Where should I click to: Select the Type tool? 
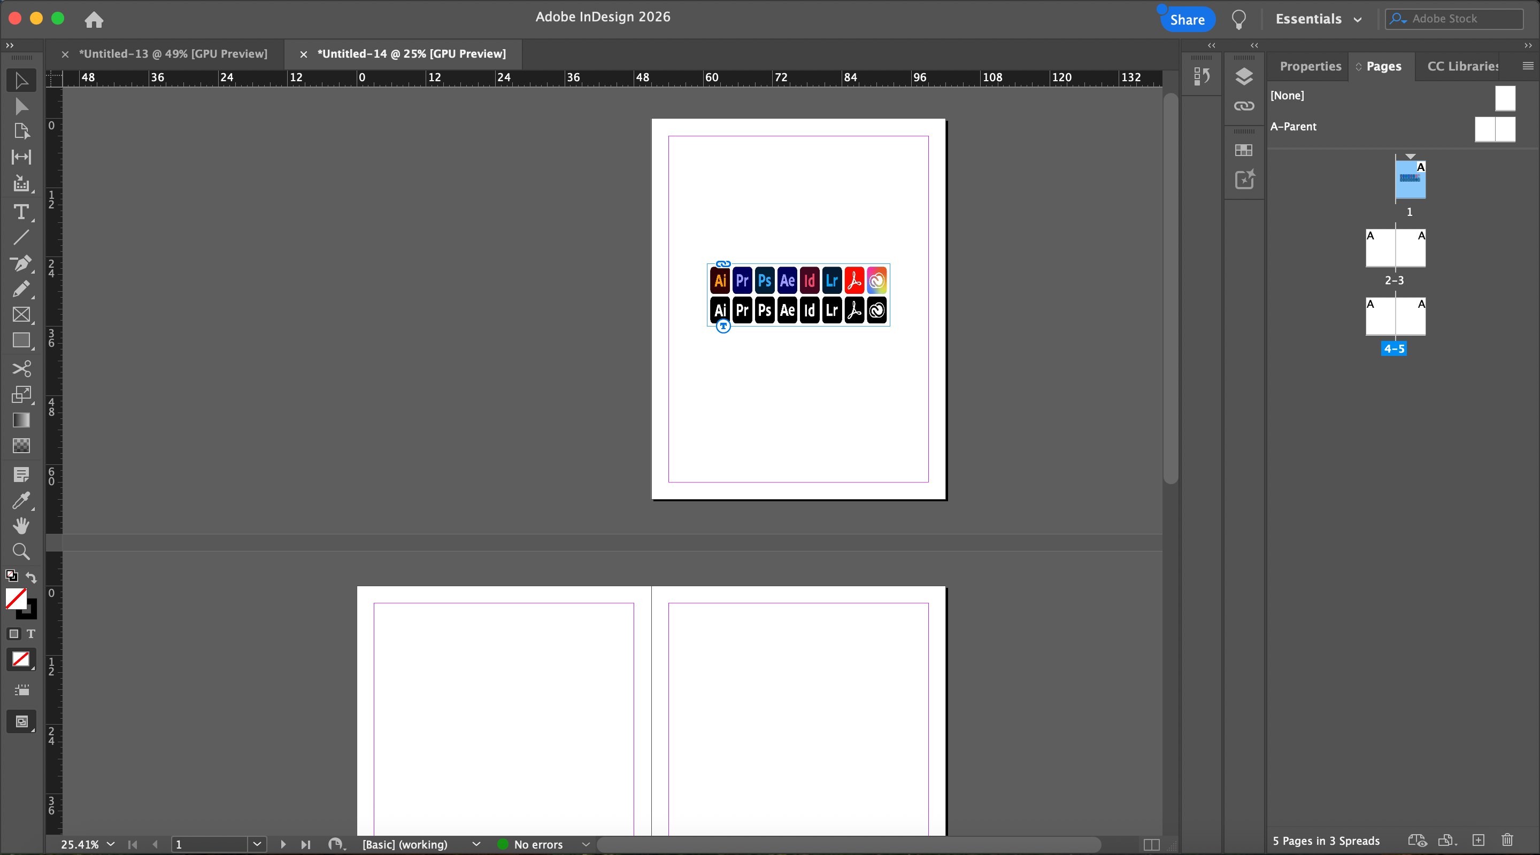point(21,212)
